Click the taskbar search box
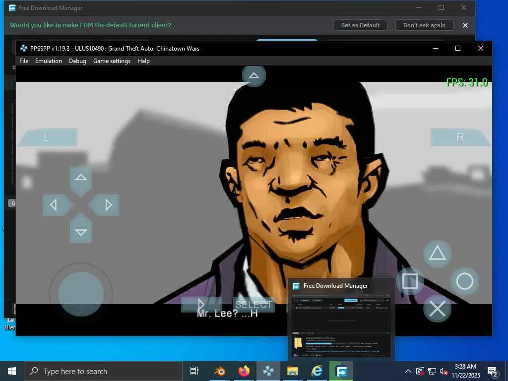This screenshot has height=381, width=508. [103, 371]
